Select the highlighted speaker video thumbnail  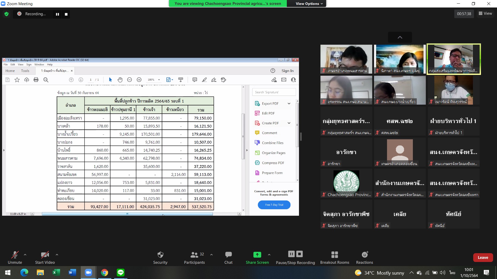pyautogui.click(x=454, y=59)
